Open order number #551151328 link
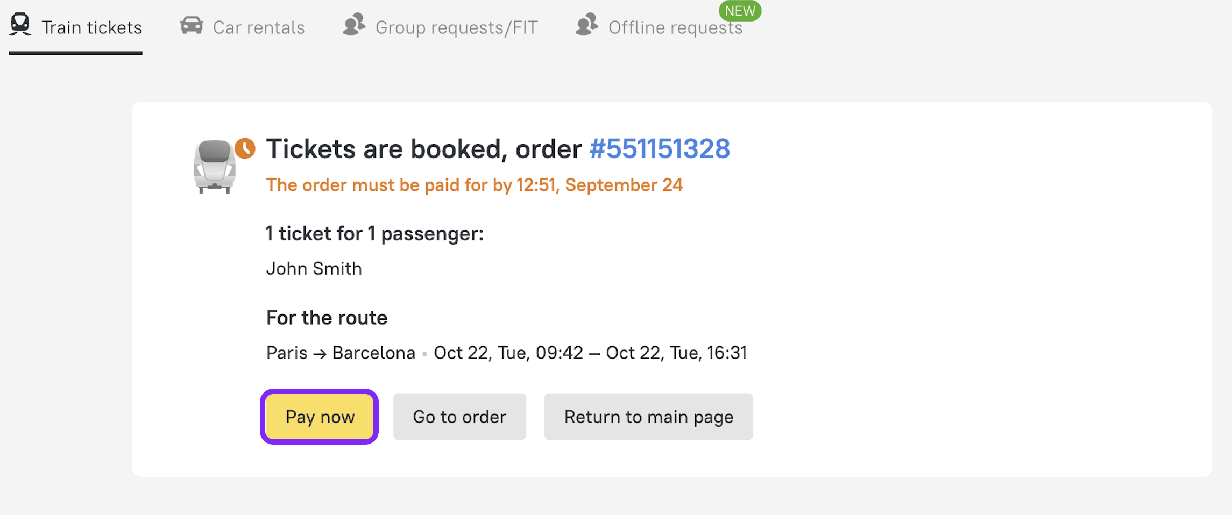 (x=660, y=149)
